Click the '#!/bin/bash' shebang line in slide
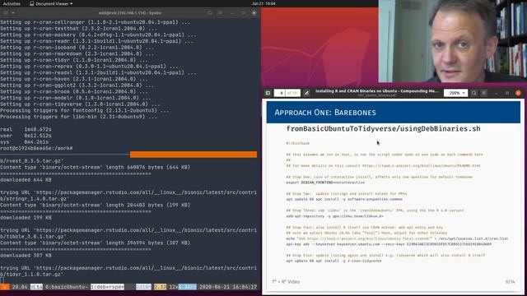 pos(298,143)
